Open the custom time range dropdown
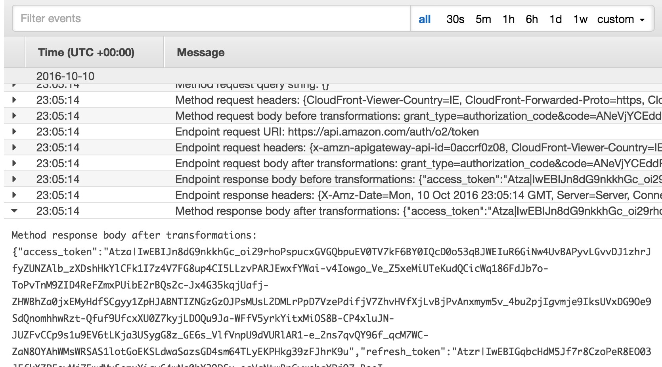The width and height of the screenshot is (662, 367). click(621, 19)
